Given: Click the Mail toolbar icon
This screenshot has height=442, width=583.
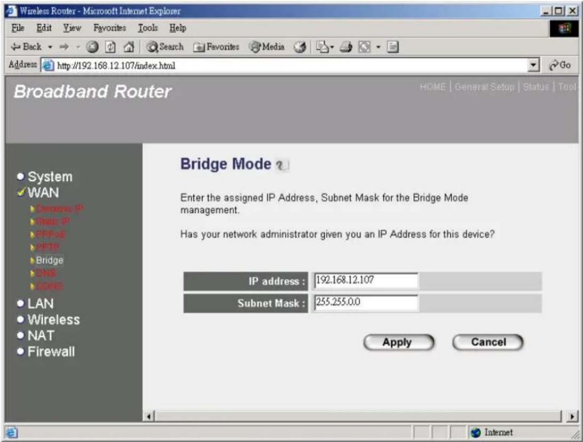Looking at the screenshot, I should click(322, 47).
